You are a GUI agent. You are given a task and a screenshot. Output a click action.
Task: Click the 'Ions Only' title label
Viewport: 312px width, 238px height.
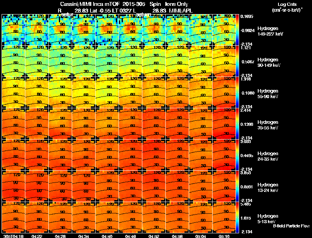pos(177,4)
